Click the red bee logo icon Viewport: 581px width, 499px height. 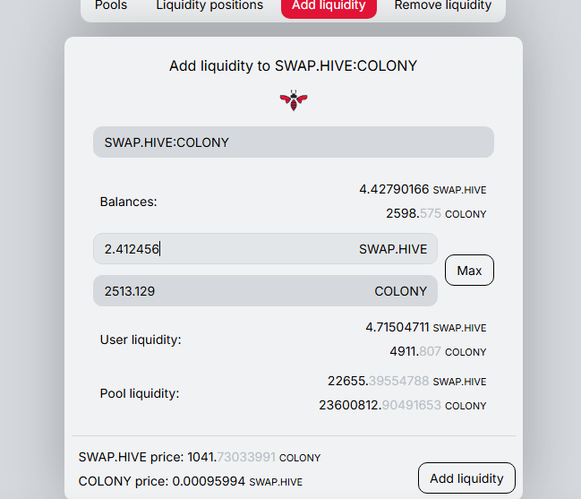coord(294,100)
